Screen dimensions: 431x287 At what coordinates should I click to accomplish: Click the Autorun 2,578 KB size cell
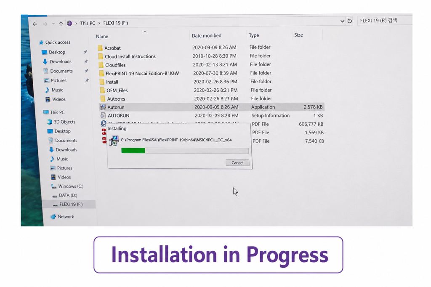tap(313, 107)
